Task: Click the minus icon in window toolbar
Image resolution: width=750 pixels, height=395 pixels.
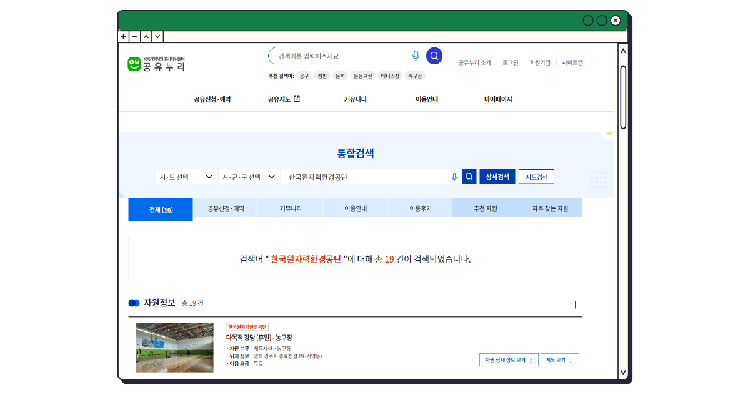Action: point(135,37)
